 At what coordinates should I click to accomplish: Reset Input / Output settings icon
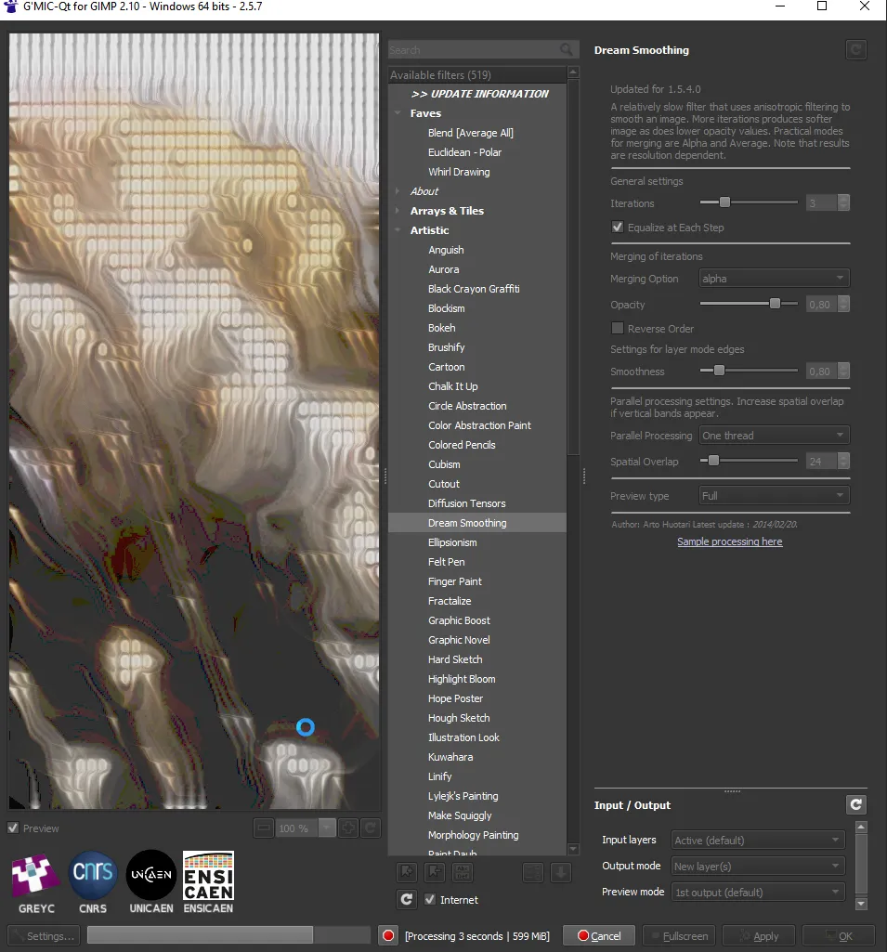856,804
